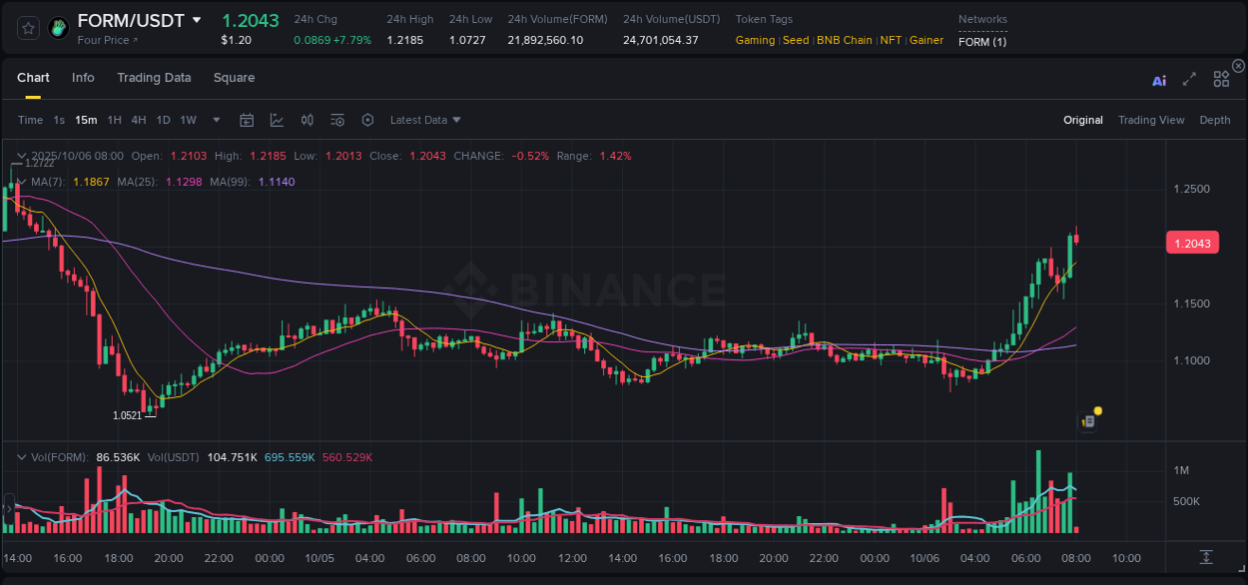The height and width of the screenshot is (585, 1248).
Task: Open the Depth view
Action: (1215, 120)
